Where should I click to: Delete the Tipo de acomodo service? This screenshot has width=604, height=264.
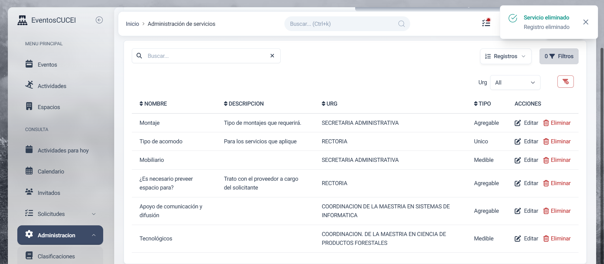(x=557, y=141)
